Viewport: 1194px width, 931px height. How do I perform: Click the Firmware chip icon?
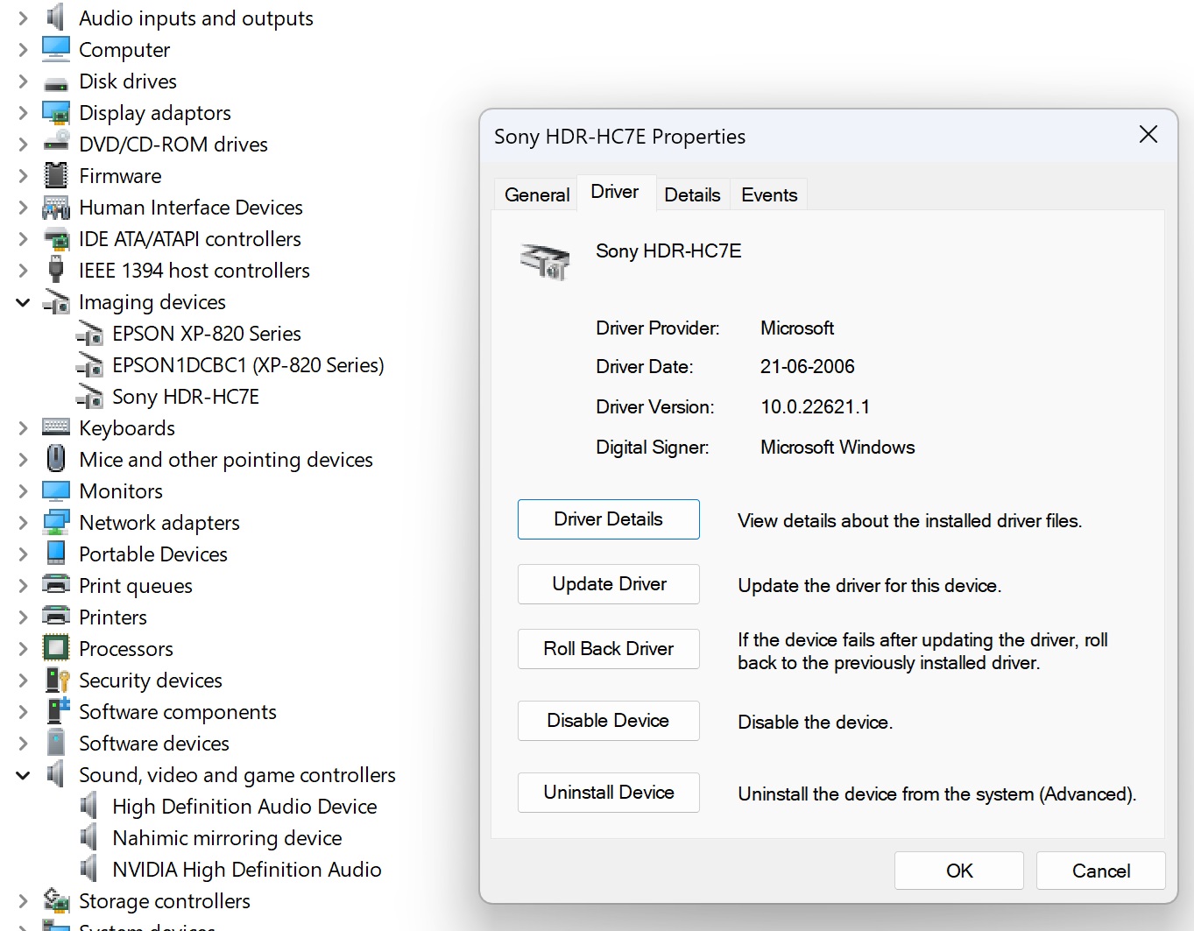click(56, 176)
